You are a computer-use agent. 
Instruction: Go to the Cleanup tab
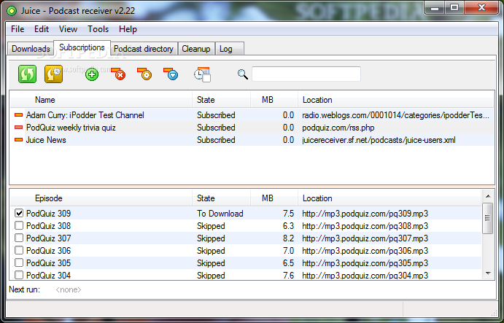coord(196,49)
